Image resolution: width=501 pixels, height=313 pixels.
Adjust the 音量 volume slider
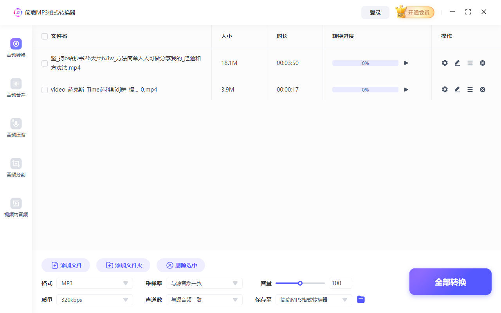pyautogui.click(x=300, y=283)
